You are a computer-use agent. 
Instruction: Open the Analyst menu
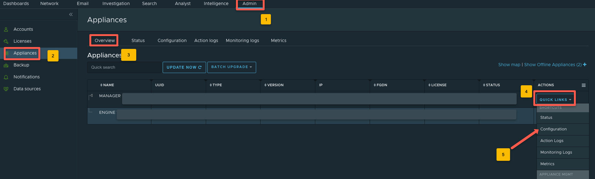(183, 3)
